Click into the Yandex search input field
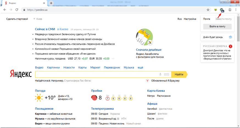This screenshot has height=128, width=240. click(x=96, y=74)
